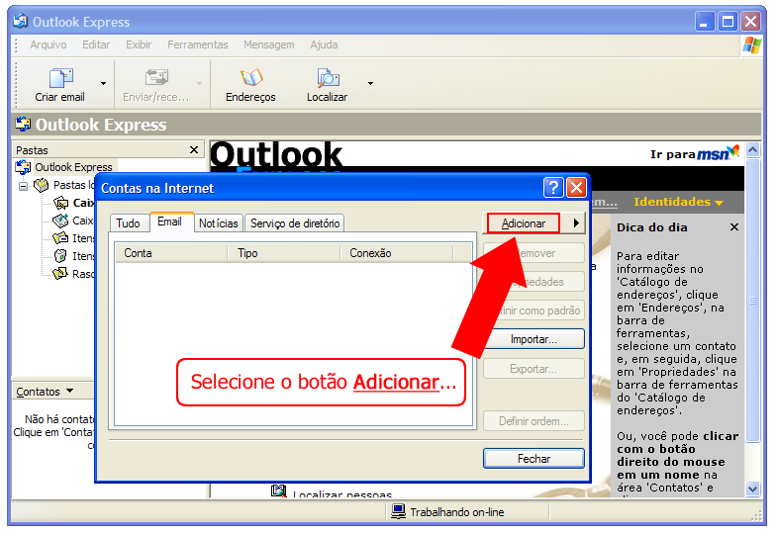Switch to the Tudo tab

tap(129, 223)
